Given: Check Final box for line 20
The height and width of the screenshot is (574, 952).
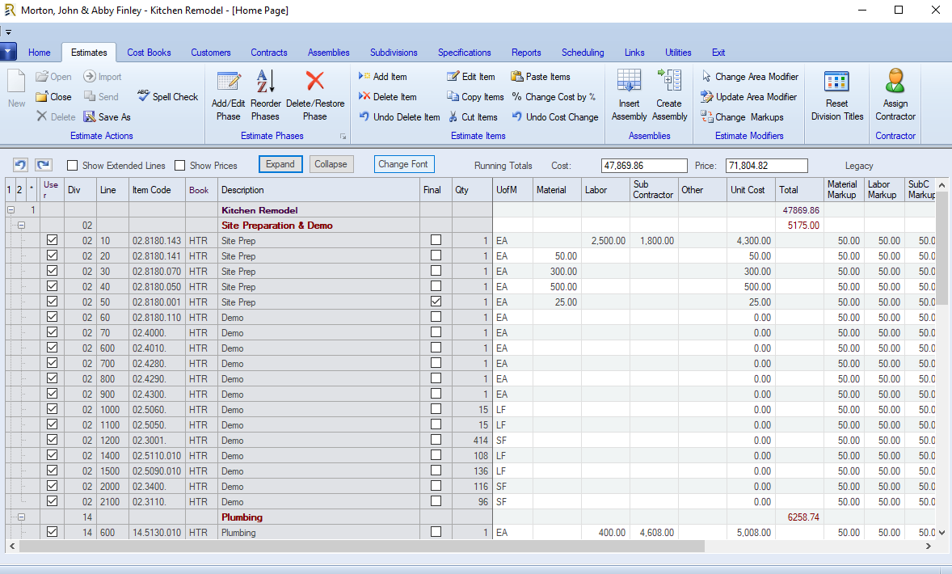Looking at the screenshot, I should (436, 255).
